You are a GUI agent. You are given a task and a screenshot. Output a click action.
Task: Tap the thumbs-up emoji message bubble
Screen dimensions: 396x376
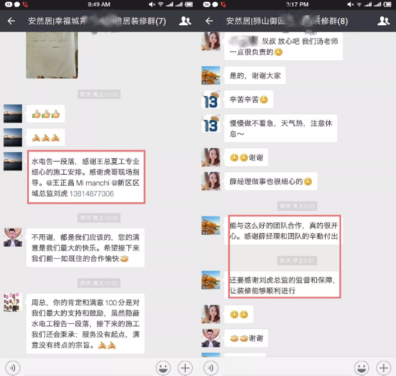(x=46, y=114)
